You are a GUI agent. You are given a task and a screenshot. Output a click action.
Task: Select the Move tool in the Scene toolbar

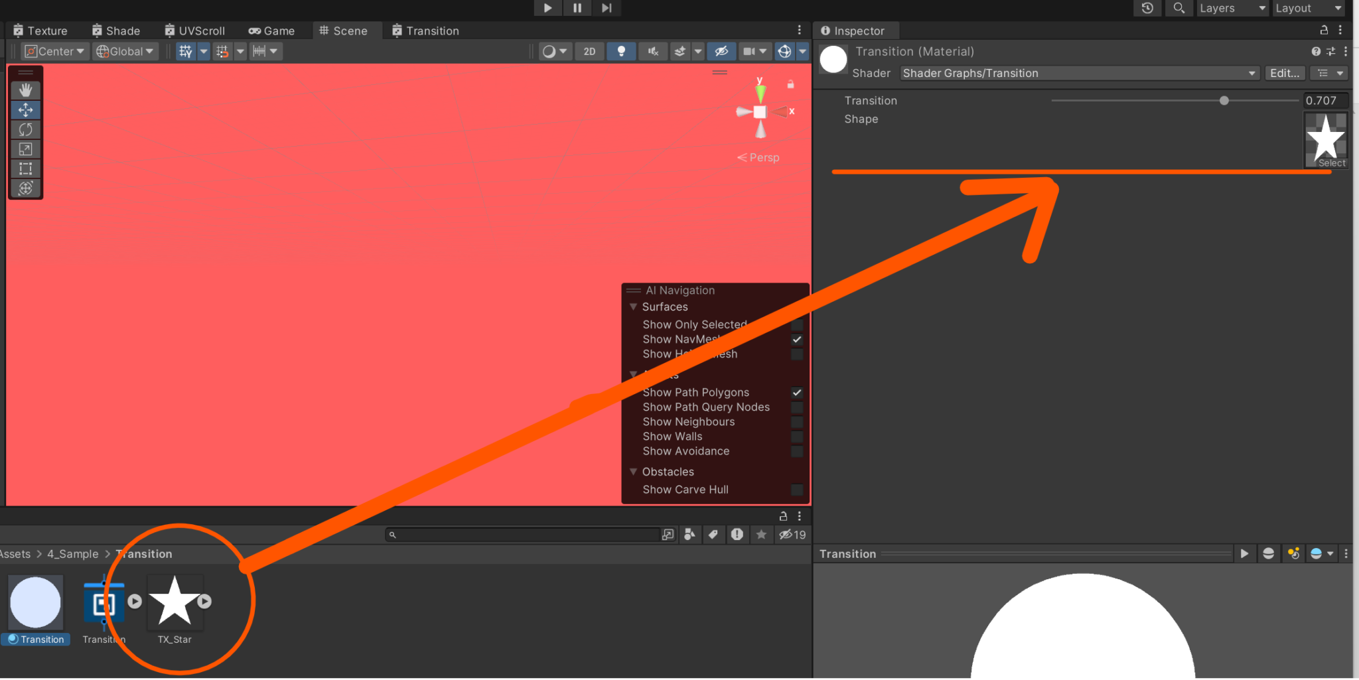coord(25,109)
